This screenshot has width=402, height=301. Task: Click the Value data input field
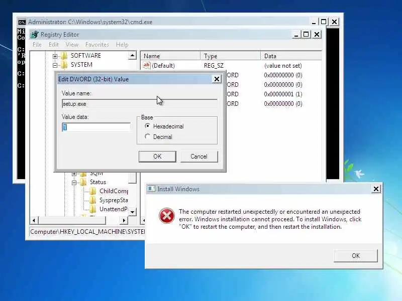(96, 127)
